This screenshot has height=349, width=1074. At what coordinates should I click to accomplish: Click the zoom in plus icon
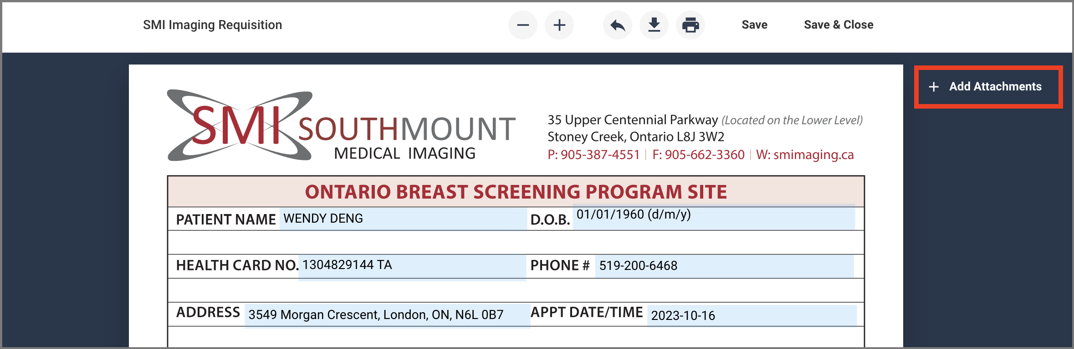click(x=559, y=25)
